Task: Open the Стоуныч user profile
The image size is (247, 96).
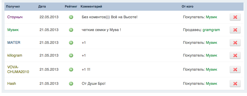Action: click(x=15, y=17)
